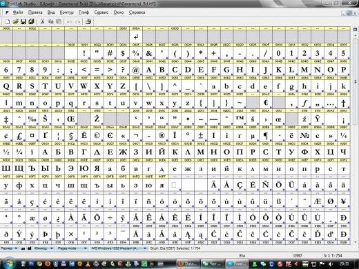
Task: Open the Firefox Data taskbar button
Action: [188, 263]
